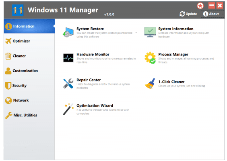Viewport: 227px width, 161px height.
Task: Open the Repair Center tools icon
Action: point(68,83)
